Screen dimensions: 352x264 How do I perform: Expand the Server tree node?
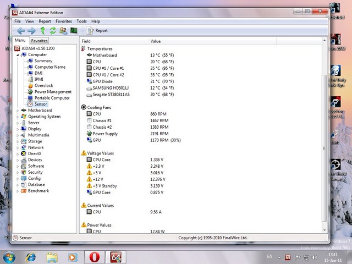18,123
